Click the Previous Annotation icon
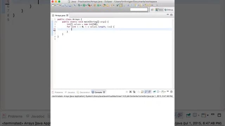This screenshot has height=126, width=225. [141, 5]
